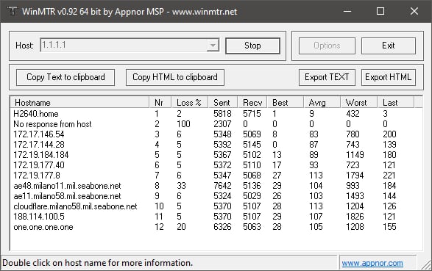Export results as HTML
The image size is (432, 271).
coord(388,77)
